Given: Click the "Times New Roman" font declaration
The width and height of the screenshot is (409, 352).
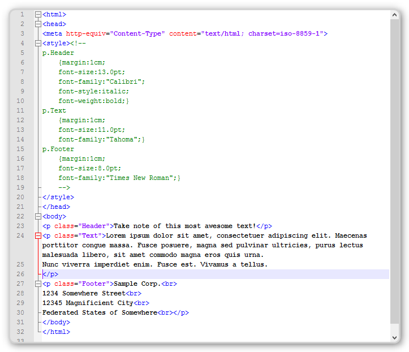Looking at the screenshot, I should (119, 178).
